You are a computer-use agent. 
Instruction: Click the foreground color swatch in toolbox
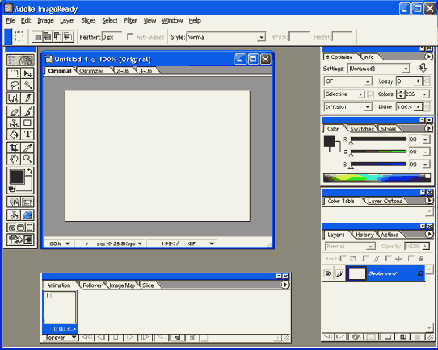[17, 177]
